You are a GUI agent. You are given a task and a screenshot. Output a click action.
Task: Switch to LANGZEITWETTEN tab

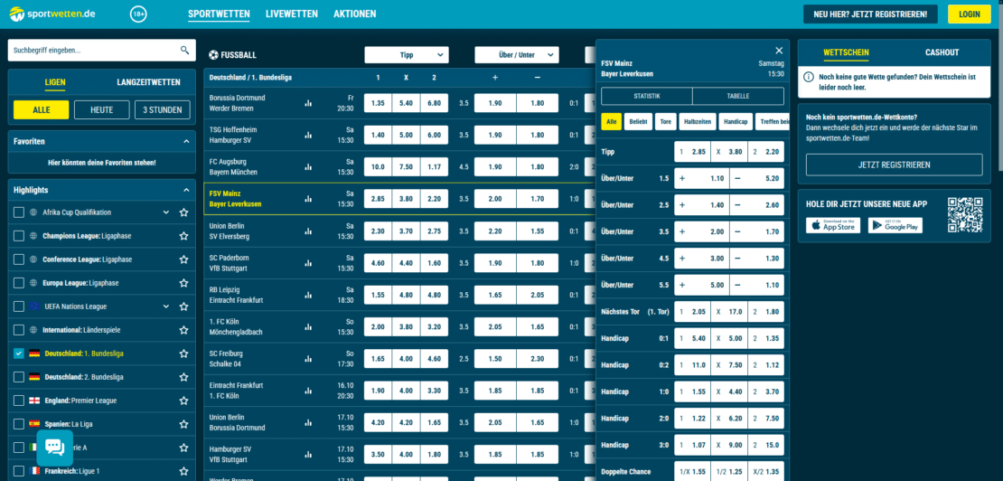click(148, 82)
